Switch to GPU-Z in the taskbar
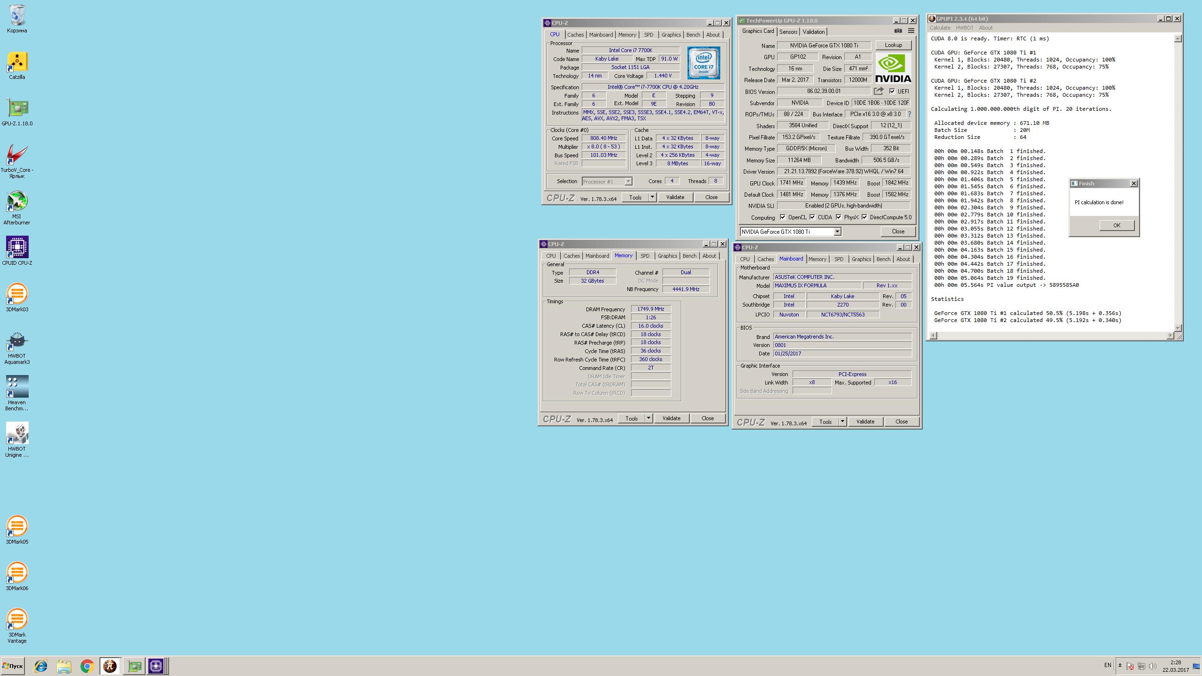 [x=134, y=666]
